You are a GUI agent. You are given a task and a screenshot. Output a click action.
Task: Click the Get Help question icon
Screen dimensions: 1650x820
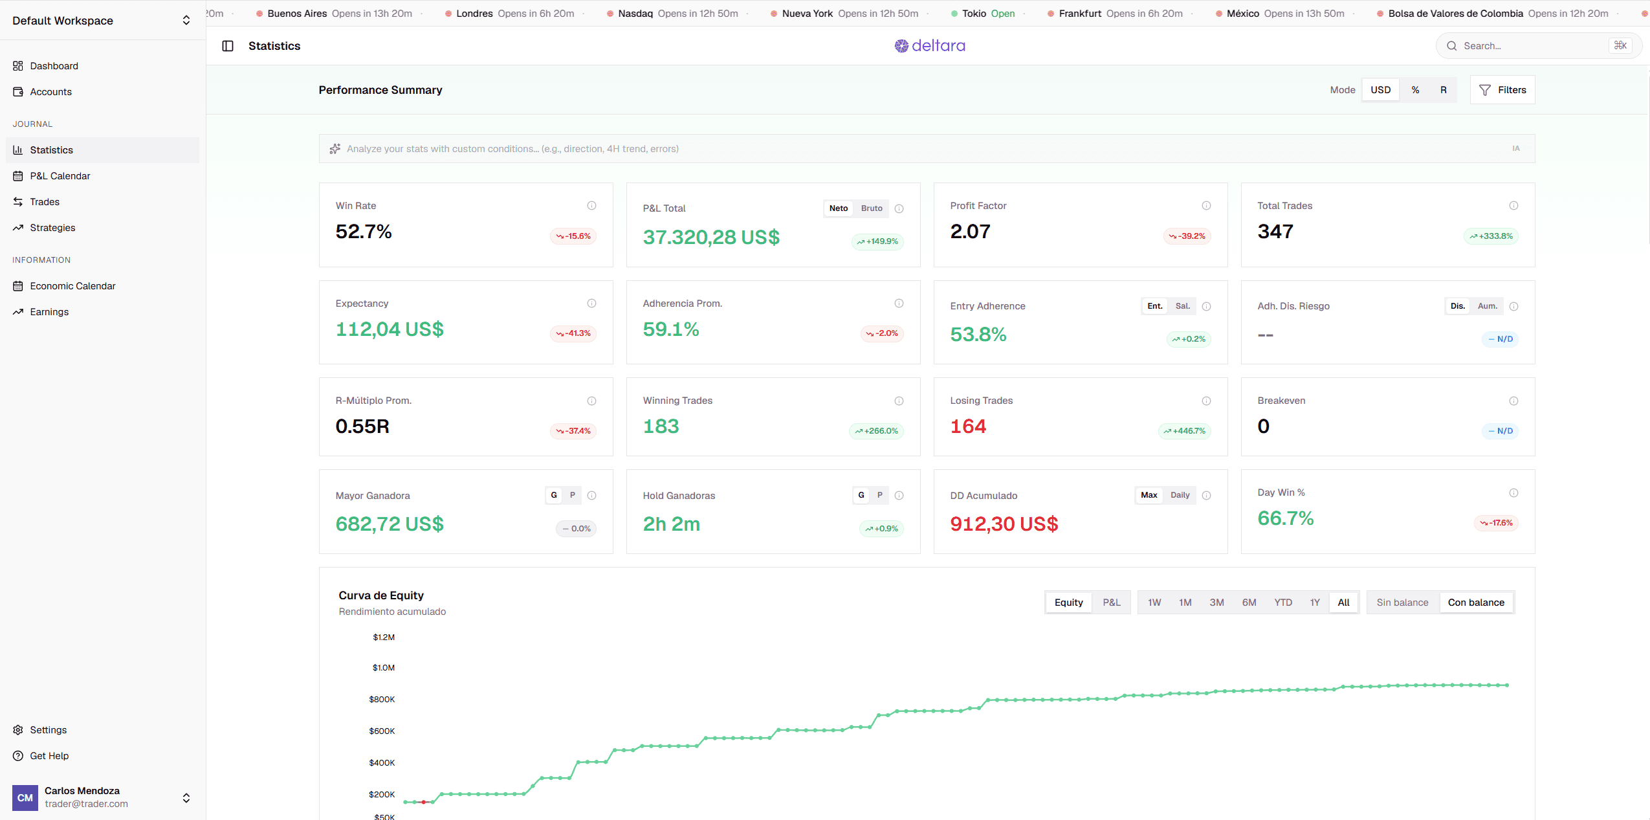tap(18, 756)
